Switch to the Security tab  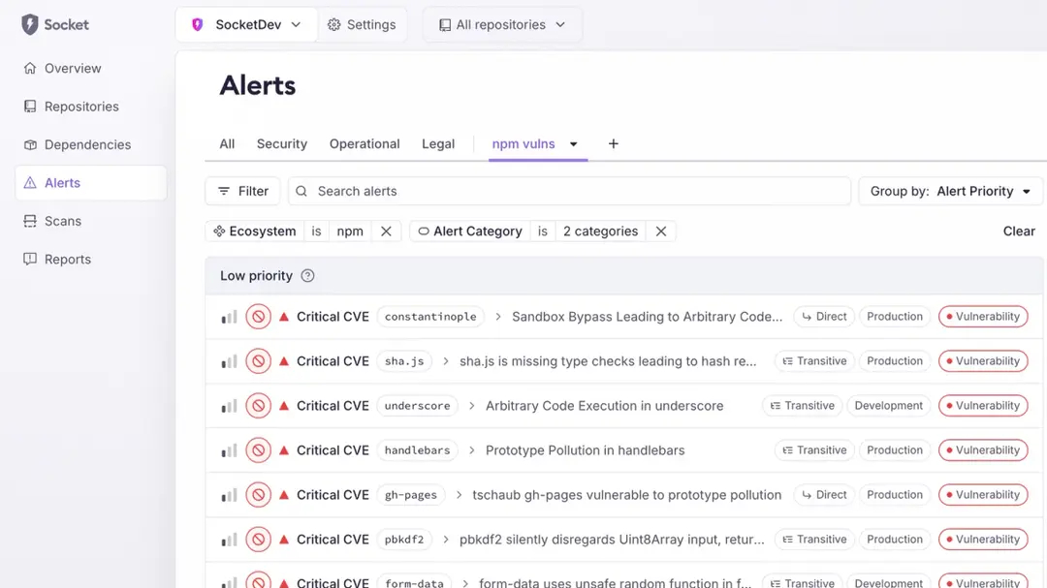click(281, 144)
